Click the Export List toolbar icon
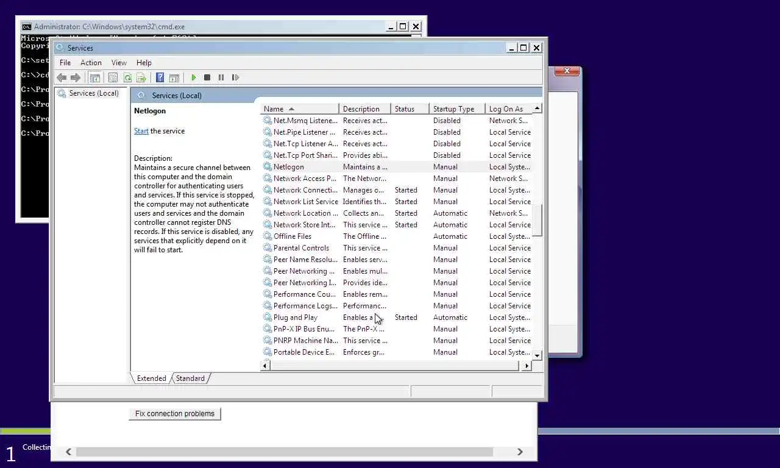Image resolution: width=780 pixels, height=468 pixels. (x=141, y=77)
